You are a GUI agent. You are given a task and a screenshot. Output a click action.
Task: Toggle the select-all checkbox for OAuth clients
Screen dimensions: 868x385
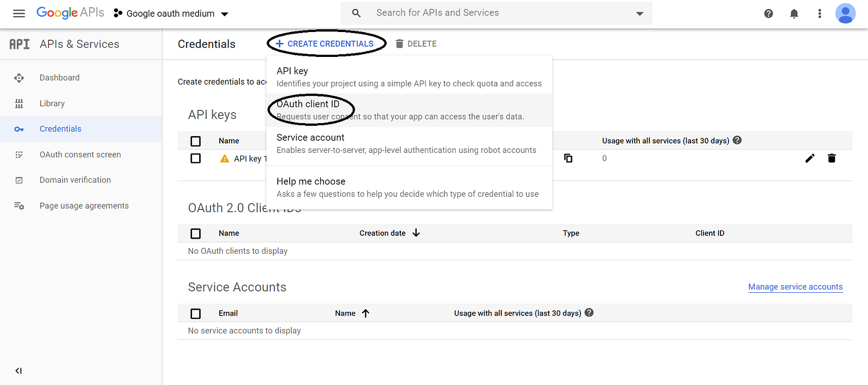pyautogui.click(x=196, y=233)
